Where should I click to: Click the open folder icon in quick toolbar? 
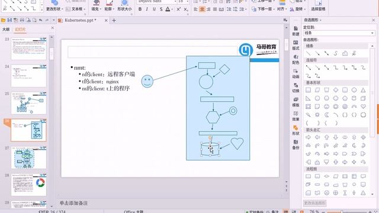click(4, 20)
